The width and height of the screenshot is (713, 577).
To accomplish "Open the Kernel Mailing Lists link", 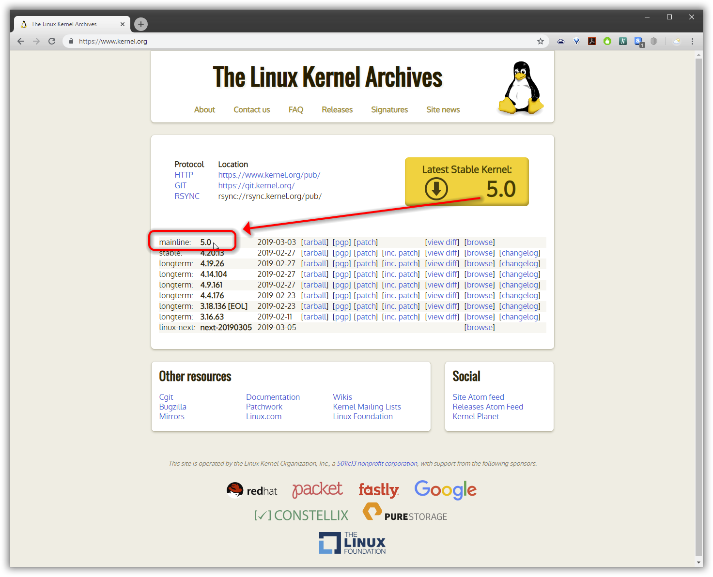I will tap(367, 407).
